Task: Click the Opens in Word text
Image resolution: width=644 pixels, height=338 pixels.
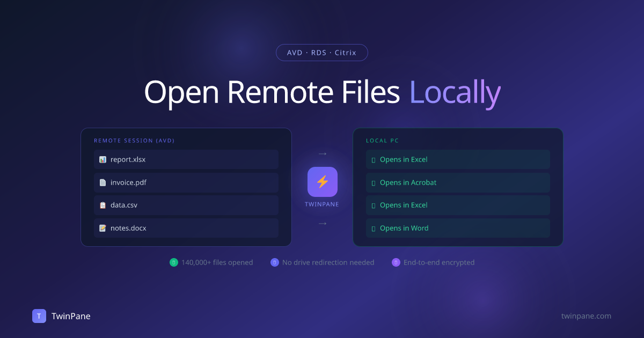Action: pos(404,228)
